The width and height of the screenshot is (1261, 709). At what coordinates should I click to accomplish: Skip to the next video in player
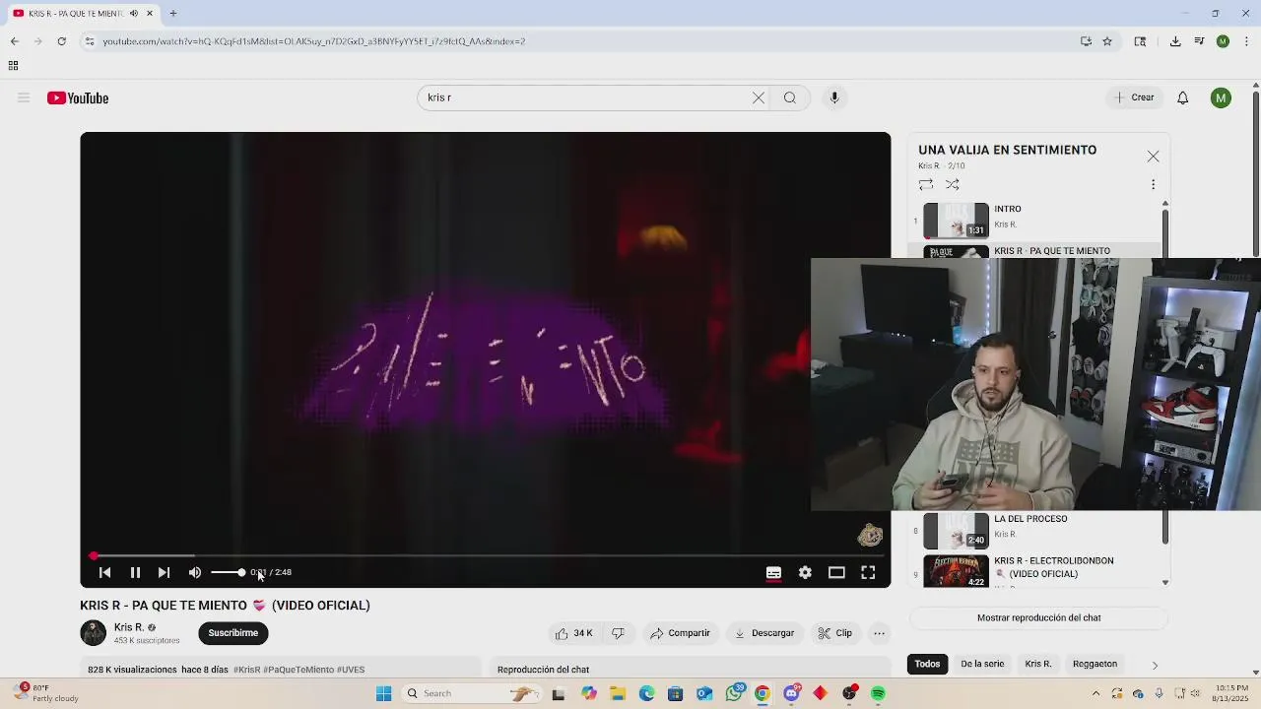tap(164, 572)
